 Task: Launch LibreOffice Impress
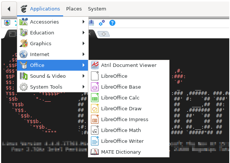tap(129, 119)
